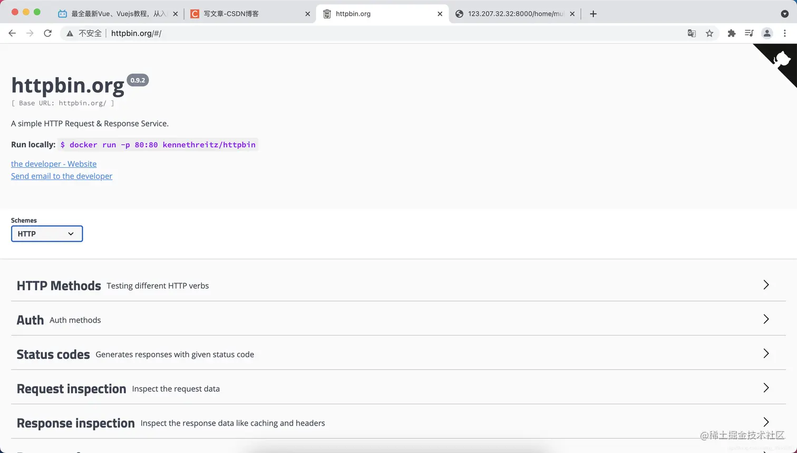Viewport: 797px width, 453px height.
Task: Open the Extensions puzzle icon
Action: point(732,33)
